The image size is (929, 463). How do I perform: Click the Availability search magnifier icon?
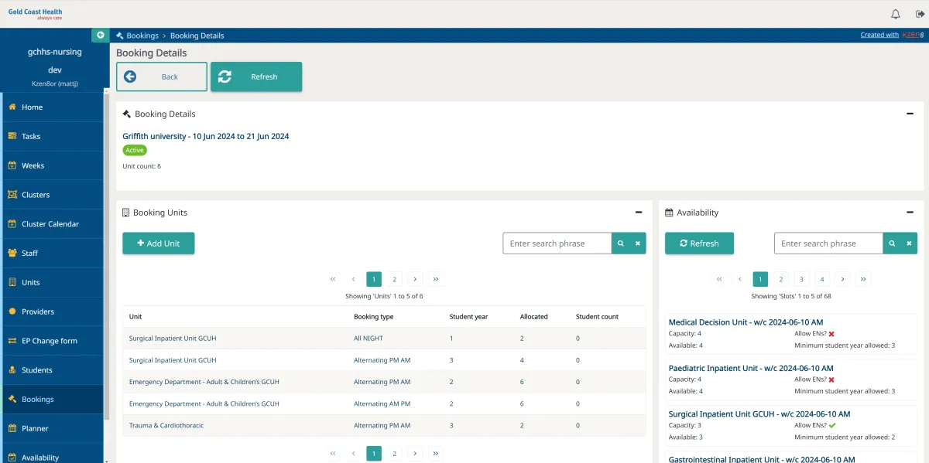[892, 243]
